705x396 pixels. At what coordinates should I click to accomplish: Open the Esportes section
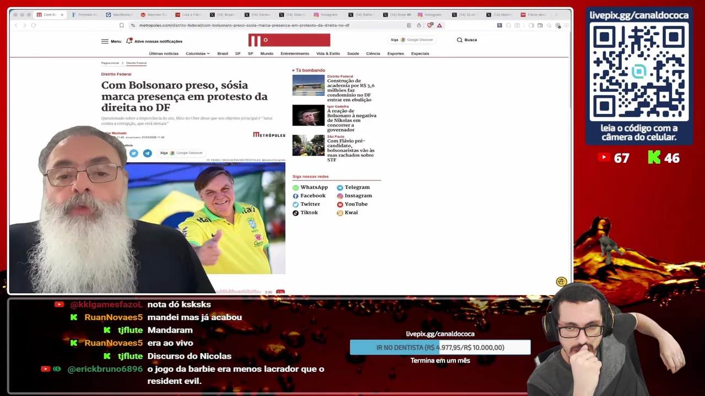(395, 53)
